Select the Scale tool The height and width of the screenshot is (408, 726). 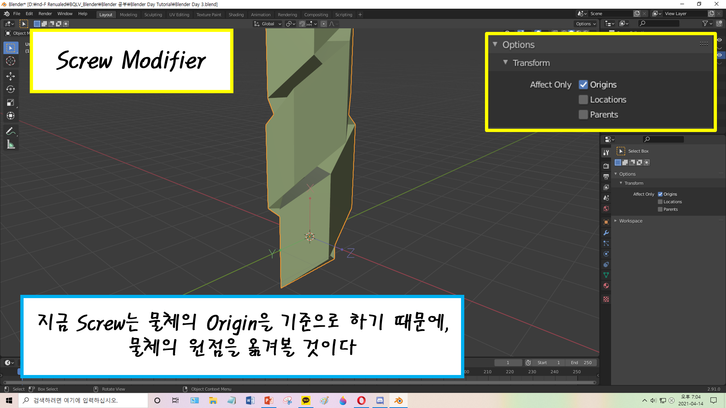[x=11, y=103]
